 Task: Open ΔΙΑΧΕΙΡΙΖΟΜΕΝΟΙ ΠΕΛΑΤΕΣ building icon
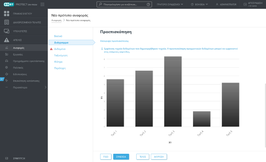click(7, 22)
